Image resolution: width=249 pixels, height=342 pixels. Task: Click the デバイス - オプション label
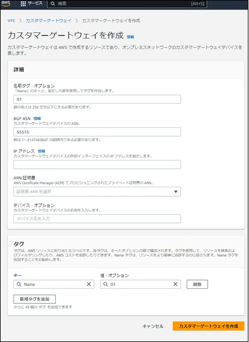click(x=34, y=205)
